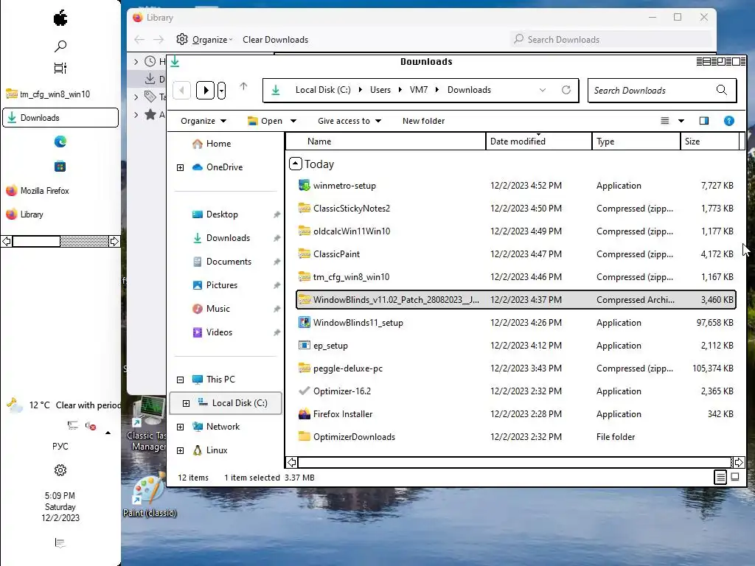Open the settings gear in the taskbar
Viewport: 755px width, 566px height.
click(x=60, y=470)
